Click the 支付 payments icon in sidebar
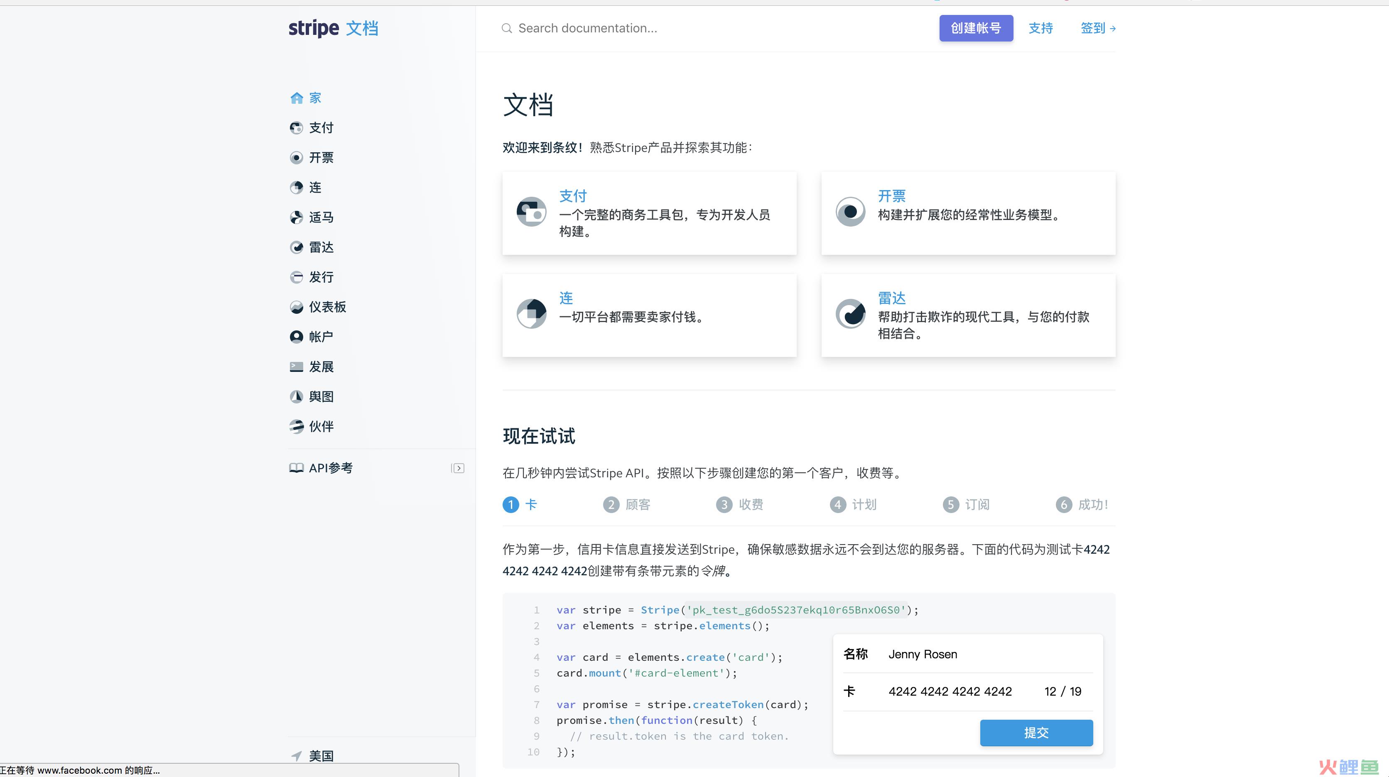The image size is (1389, 777). tap(297, 128)
